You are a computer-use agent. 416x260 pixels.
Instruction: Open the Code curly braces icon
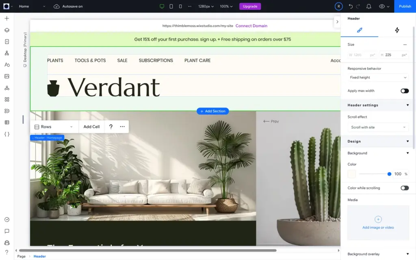(7, 134)
